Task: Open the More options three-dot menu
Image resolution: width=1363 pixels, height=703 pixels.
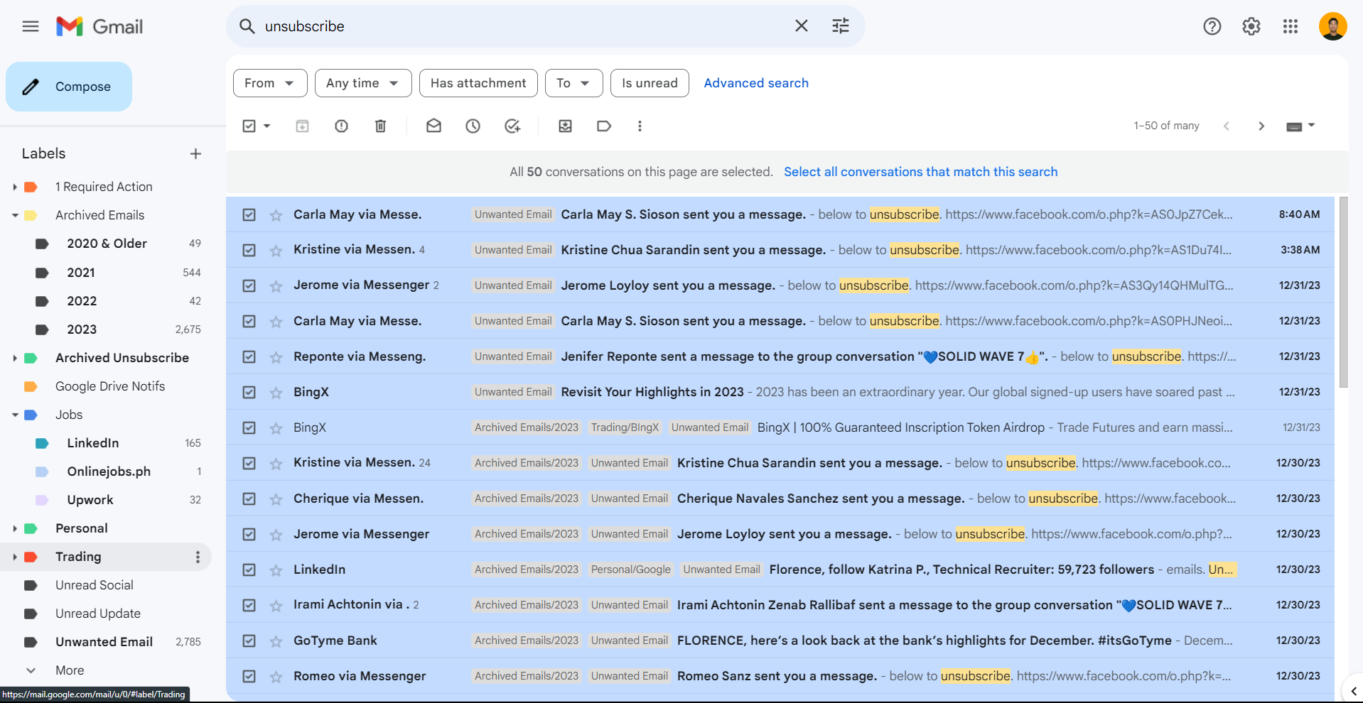Action: tap(640, 126)
